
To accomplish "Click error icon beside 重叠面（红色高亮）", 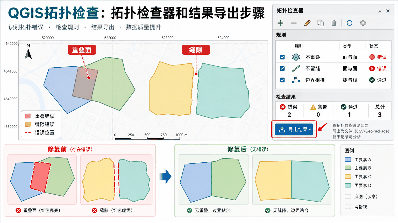I will [18, 210].
